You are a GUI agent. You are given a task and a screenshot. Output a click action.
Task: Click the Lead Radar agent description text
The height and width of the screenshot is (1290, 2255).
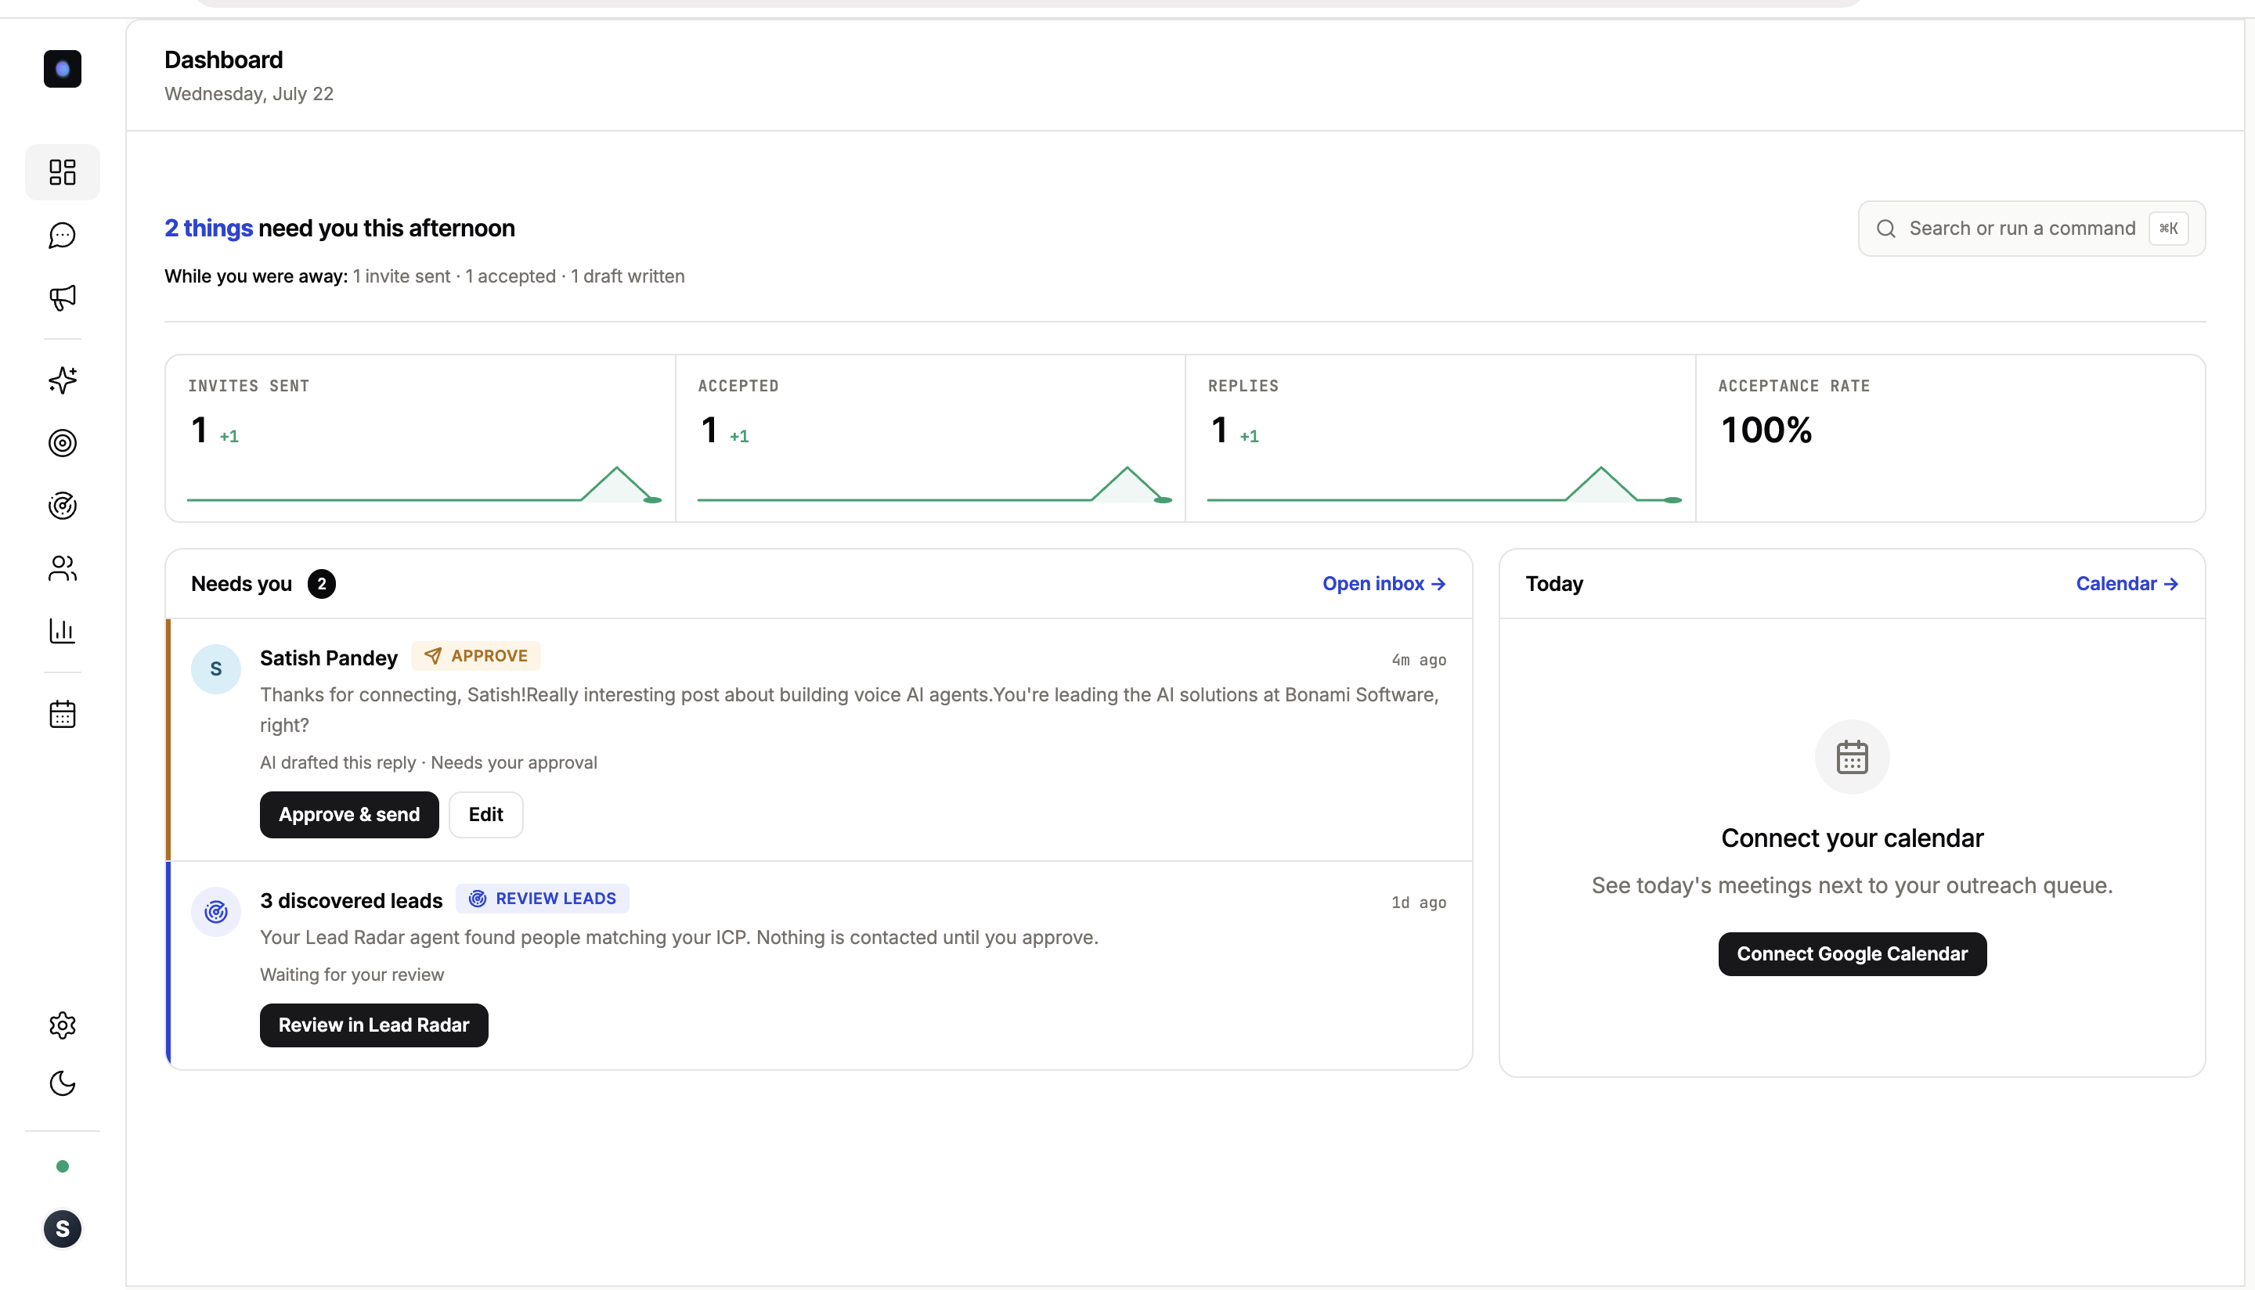[679, 938]
